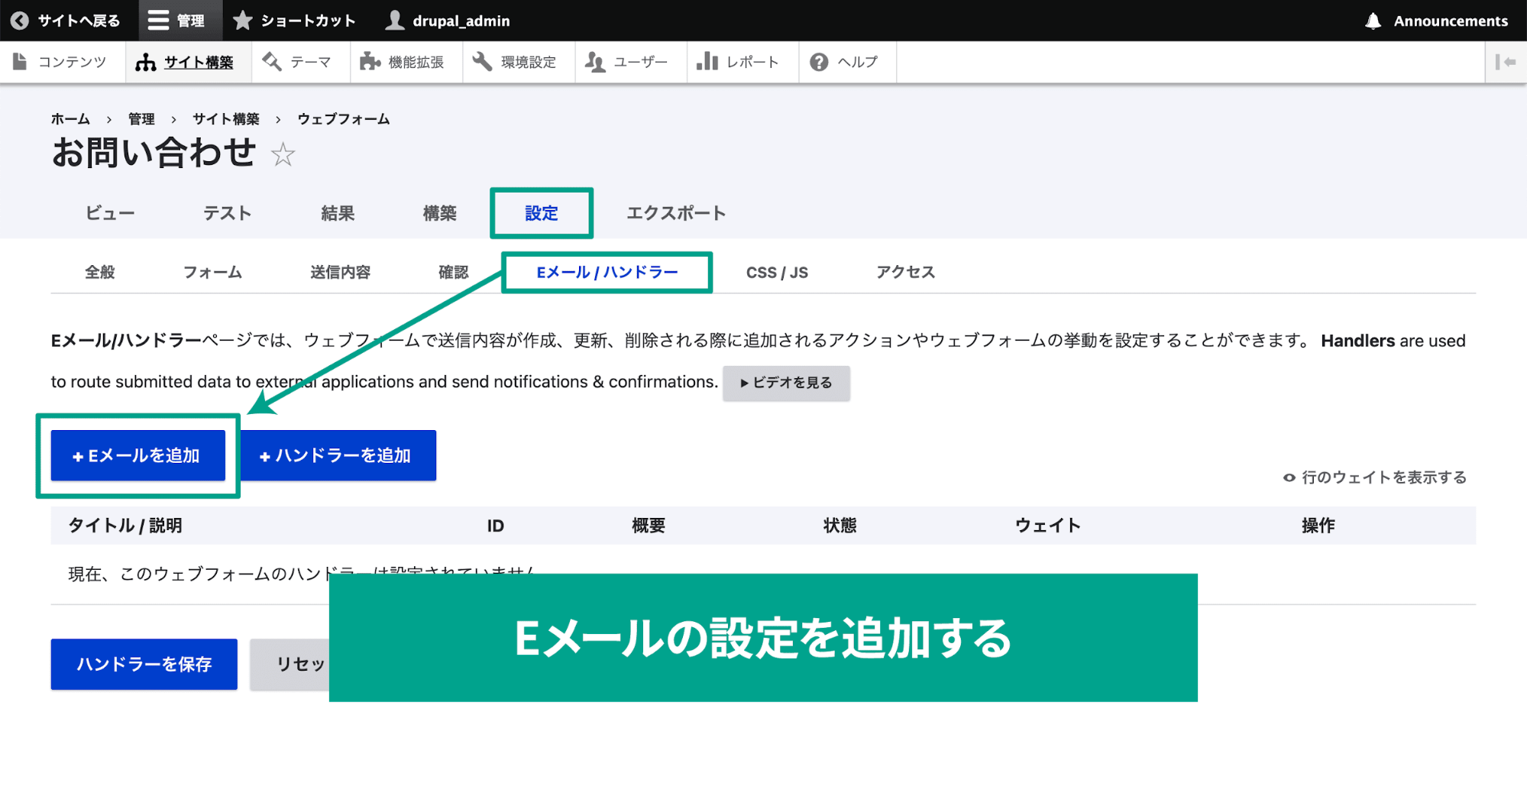This screenshot has width=1527, height=796.
Task: Click ハンドラーを保存 button
Action: coord(144,665)
